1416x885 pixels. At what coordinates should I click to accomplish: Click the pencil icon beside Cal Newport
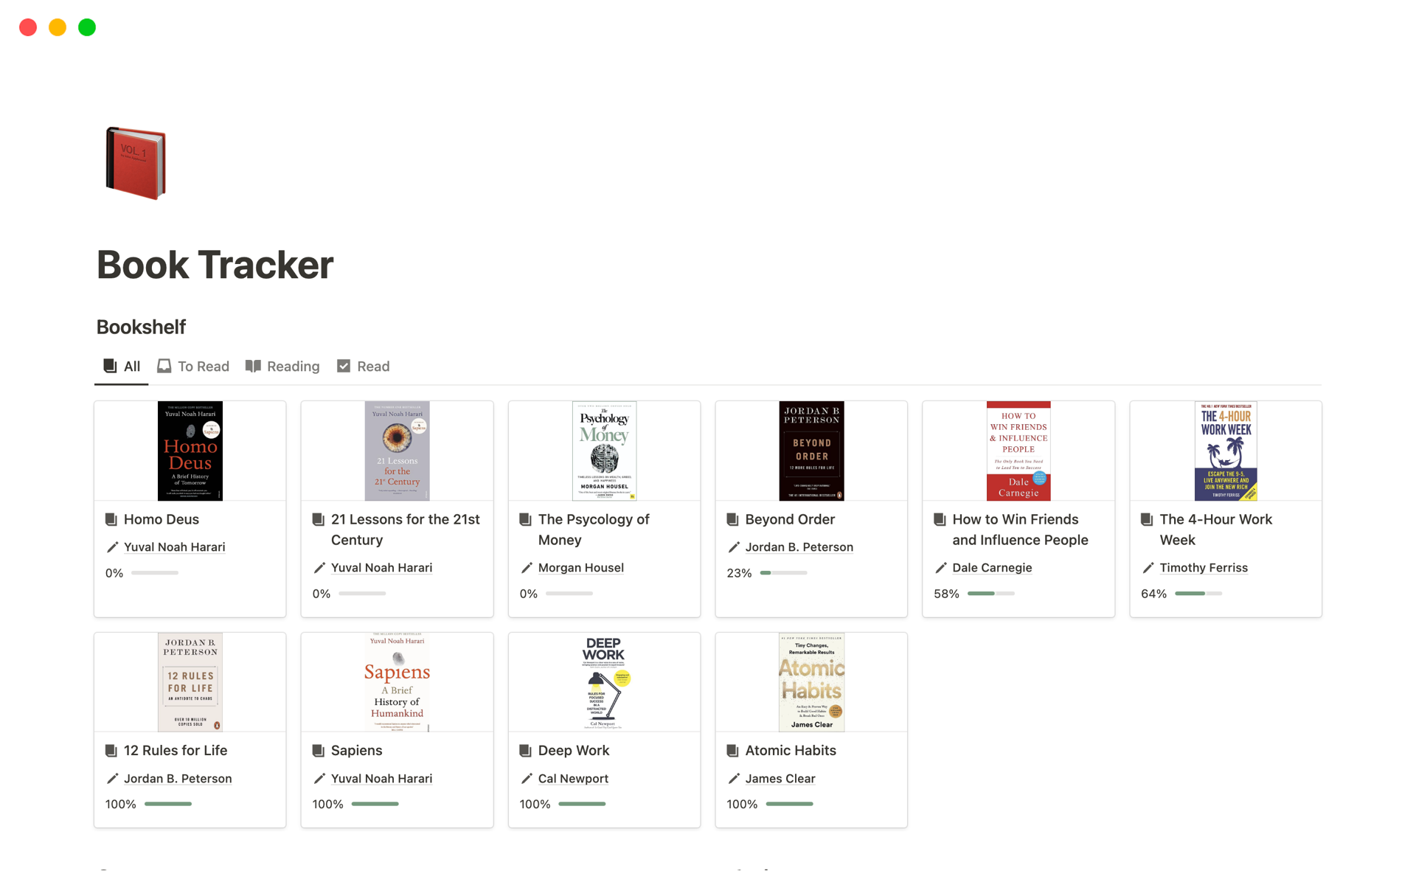coord(527,779)
